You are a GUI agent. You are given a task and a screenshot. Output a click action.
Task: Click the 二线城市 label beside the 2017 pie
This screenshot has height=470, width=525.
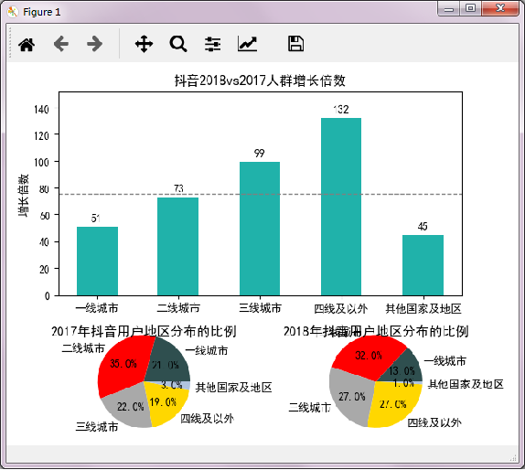(83, 348)
